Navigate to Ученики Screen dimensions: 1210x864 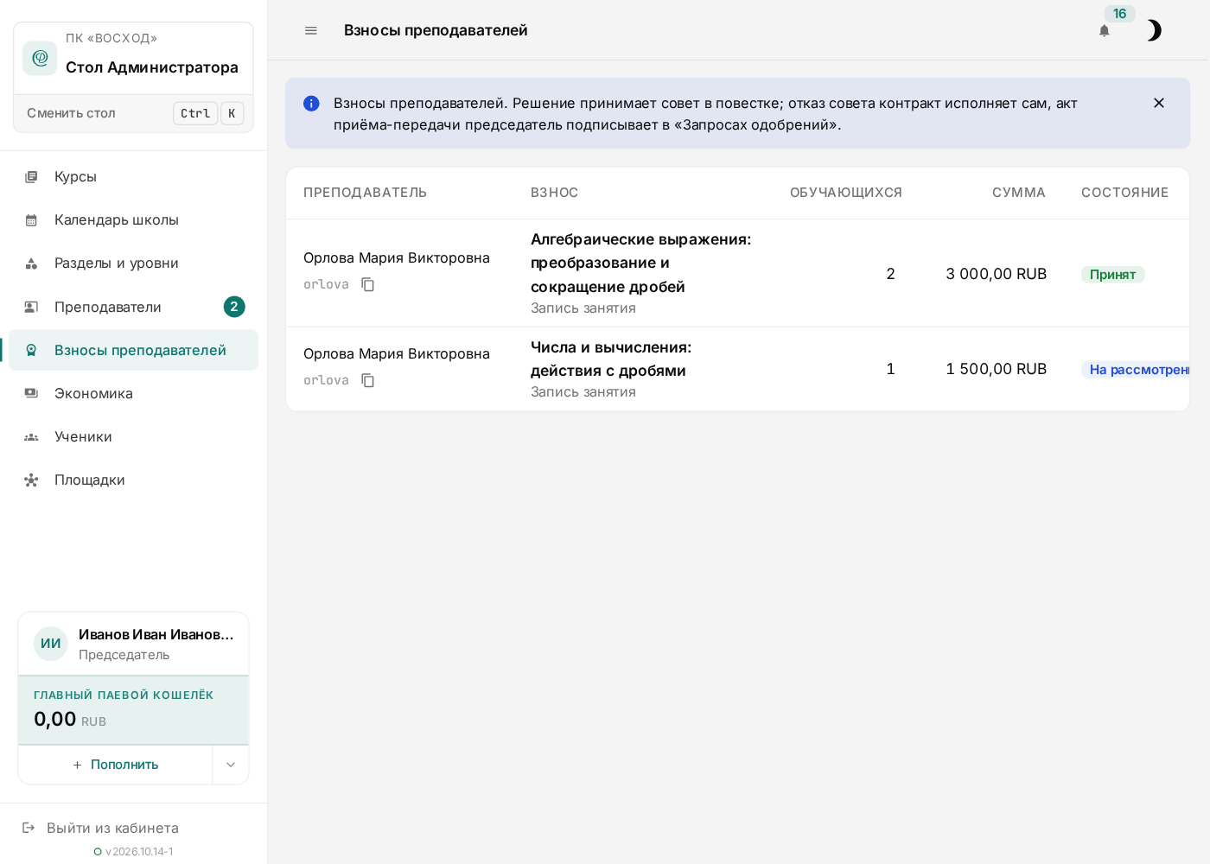coord(133,436)
